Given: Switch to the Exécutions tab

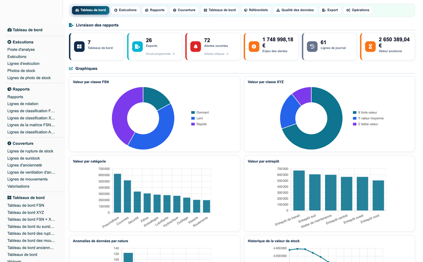Looking at the screenshot, I should [x=125, y=10].
